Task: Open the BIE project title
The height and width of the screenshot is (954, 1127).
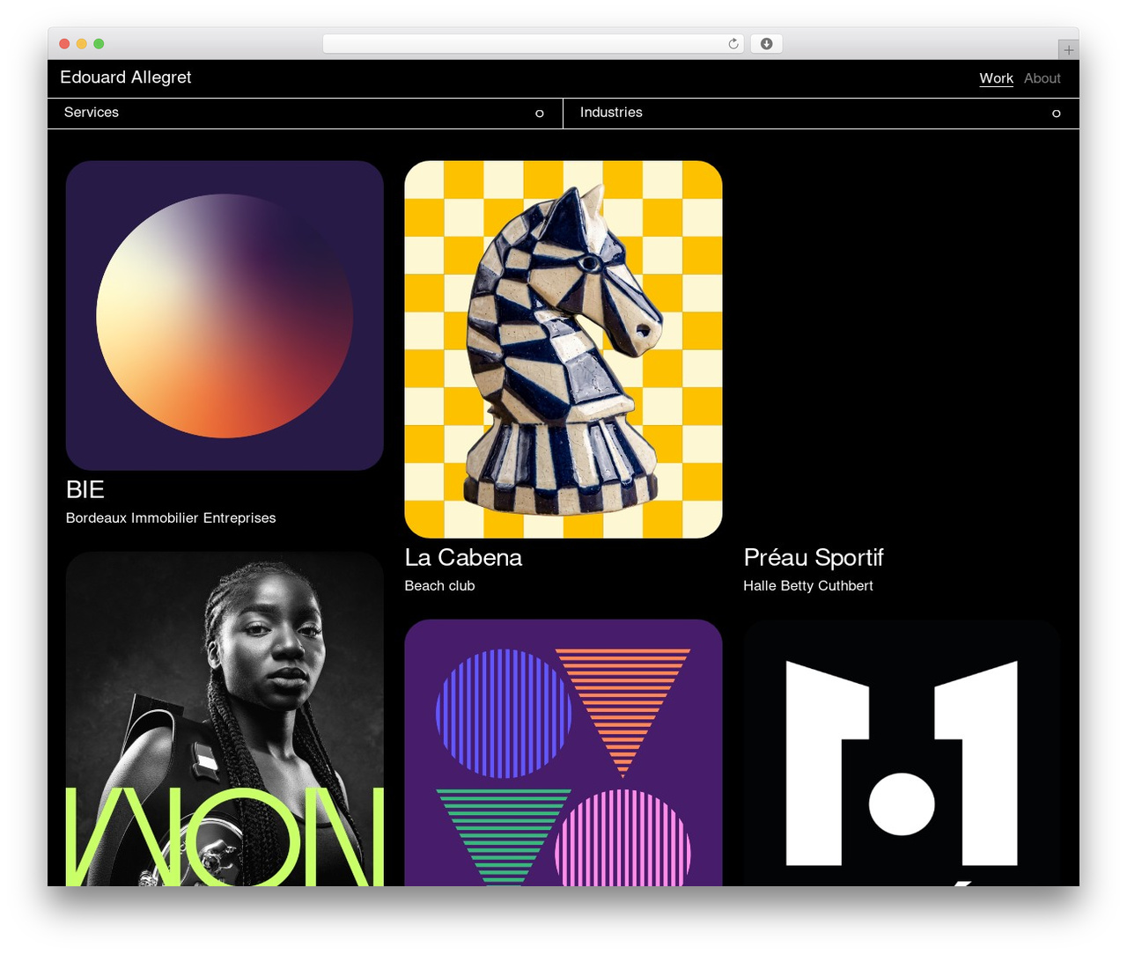Action: [x=85, y=489]
